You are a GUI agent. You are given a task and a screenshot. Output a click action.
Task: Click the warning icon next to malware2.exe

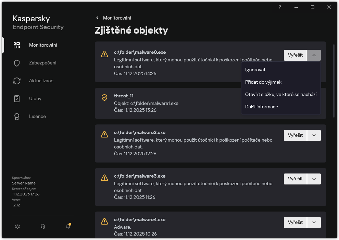[x=104, y=134]
